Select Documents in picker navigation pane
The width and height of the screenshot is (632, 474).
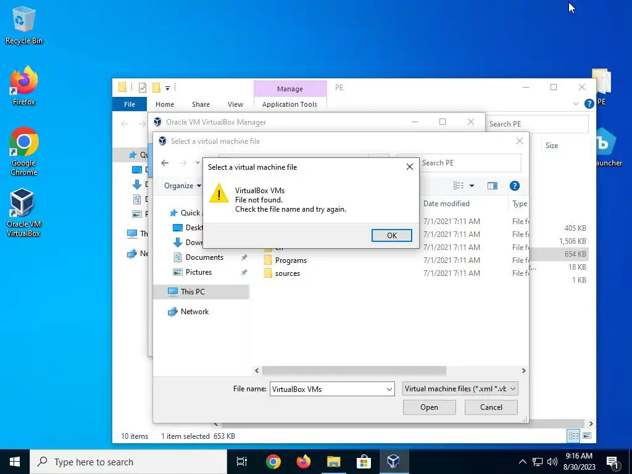point(204,257)
